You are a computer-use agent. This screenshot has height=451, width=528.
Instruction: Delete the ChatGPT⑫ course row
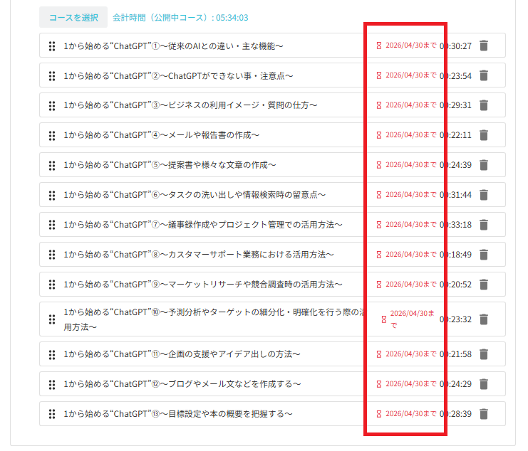(x=484, y=384)
